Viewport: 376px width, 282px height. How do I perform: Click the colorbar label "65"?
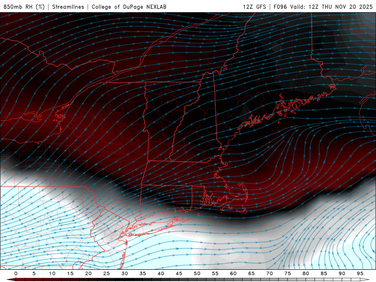pos(251,274)
